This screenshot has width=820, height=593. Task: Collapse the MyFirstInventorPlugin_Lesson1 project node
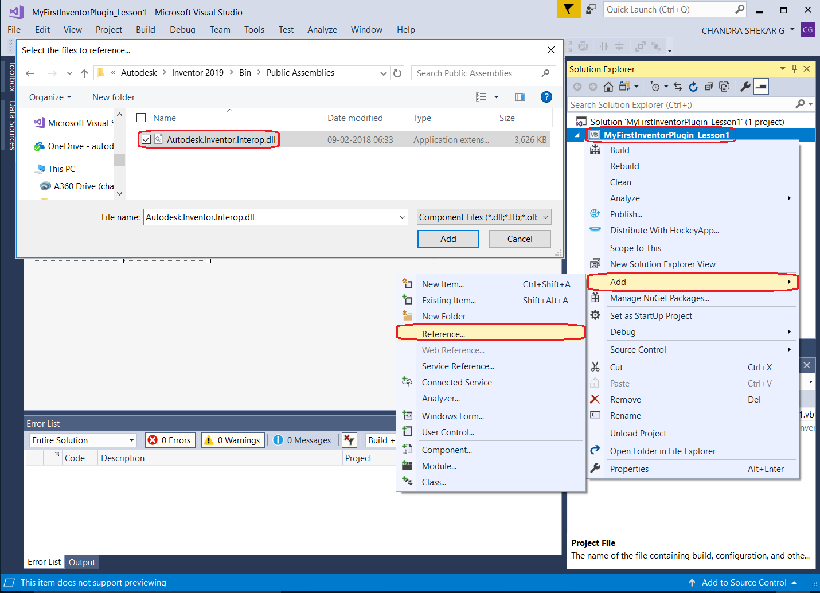577,135
